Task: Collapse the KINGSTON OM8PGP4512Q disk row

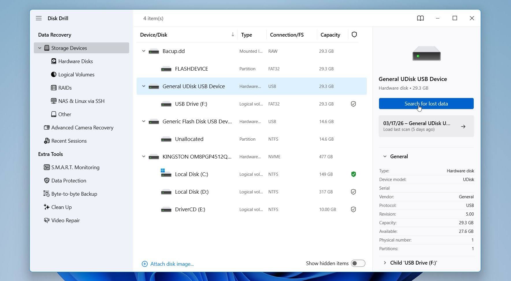Action: [x=144, y=157]
